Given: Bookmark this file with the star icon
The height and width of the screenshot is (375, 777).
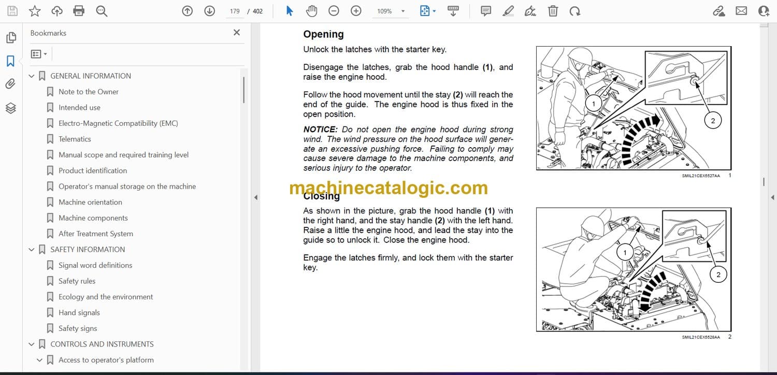Looking at the screenshot, I should pos(35,11).
